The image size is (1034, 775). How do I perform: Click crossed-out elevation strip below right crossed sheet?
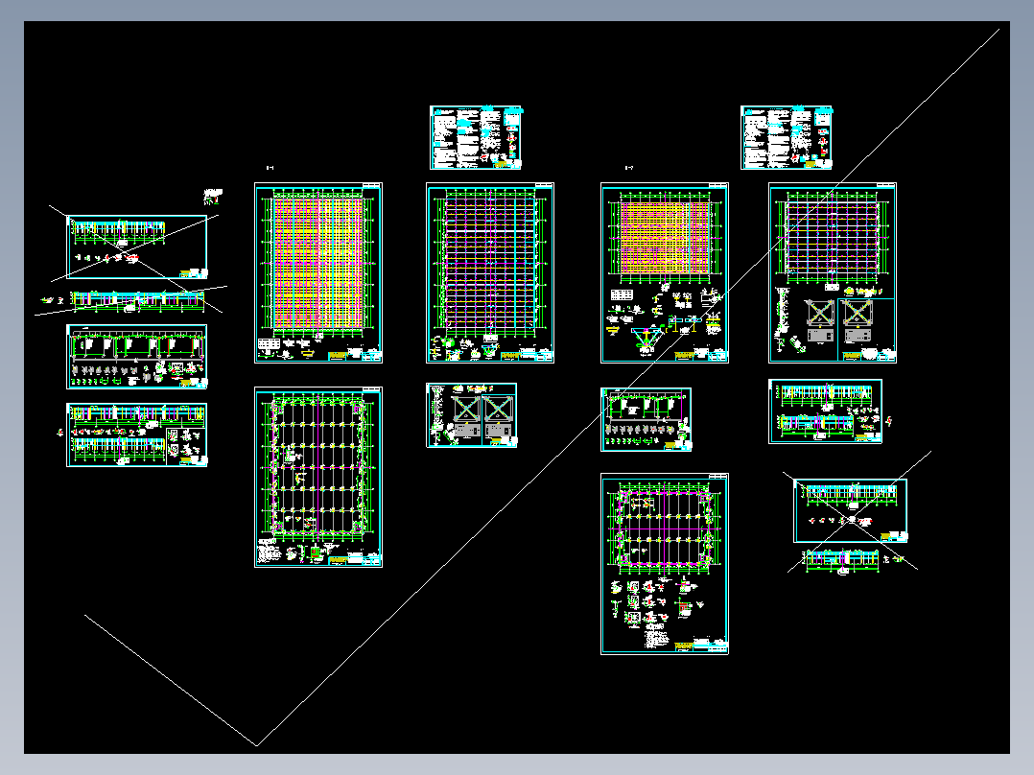coord(843,561)
